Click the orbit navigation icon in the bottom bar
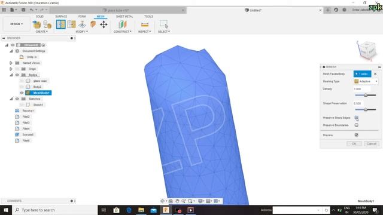 coord(162,201)
